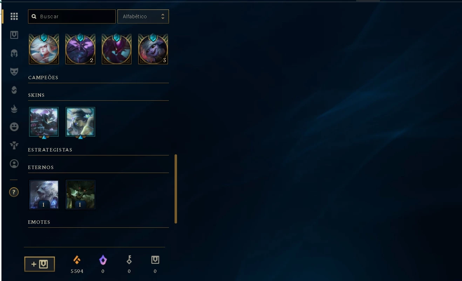Open the chests category in sidebar
Viewport: 462px width, 281px height.
tap(14, 35)
